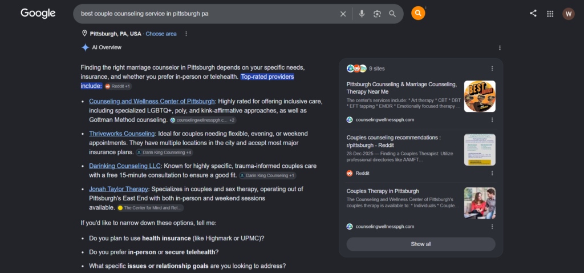Open options for first counselingwellnesspgh.com source
The width and height of the screenshot is (584, 273).
(492, 120)
